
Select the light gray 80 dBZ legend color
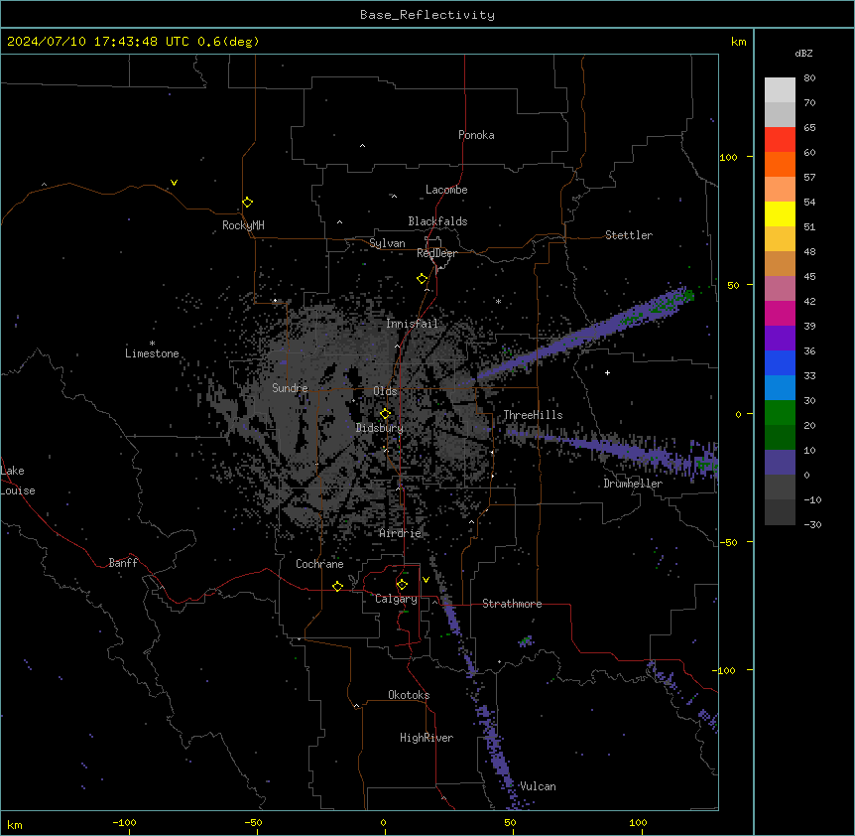point(780,90)
